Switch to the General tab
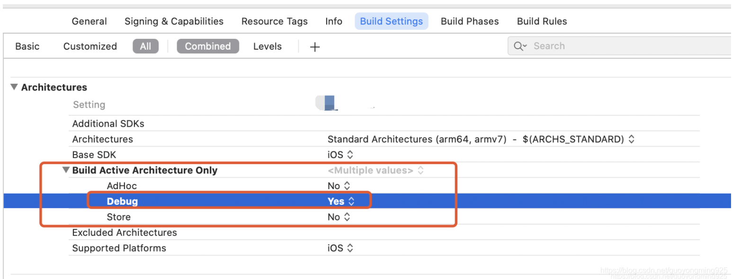Screen dimensions: 732x279 click(x=89, y=21)
